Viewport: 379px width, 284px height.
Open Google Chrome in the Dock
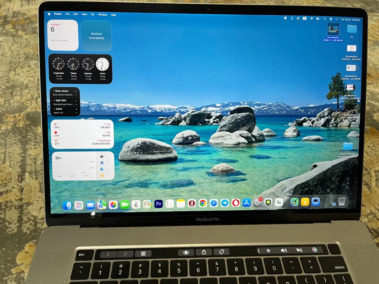point(203,203)
